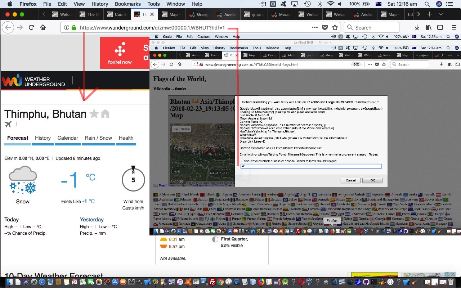Click Cancel in the pictured prompt dialog
The height and width of the screenshot is (288, 461).
pos(350,180)
